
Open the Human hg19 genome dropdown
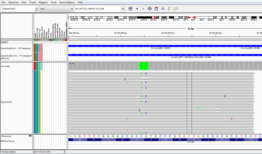coord(21,9)
